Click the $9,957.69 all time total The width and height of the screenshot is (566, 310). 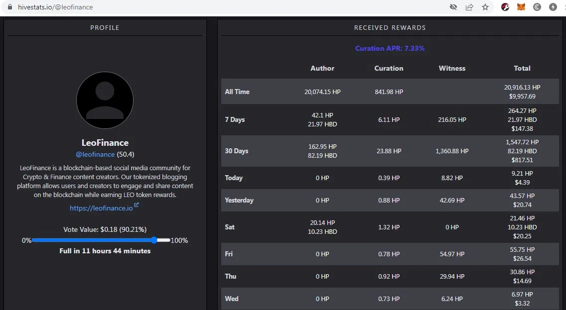[x=522, y=96]
